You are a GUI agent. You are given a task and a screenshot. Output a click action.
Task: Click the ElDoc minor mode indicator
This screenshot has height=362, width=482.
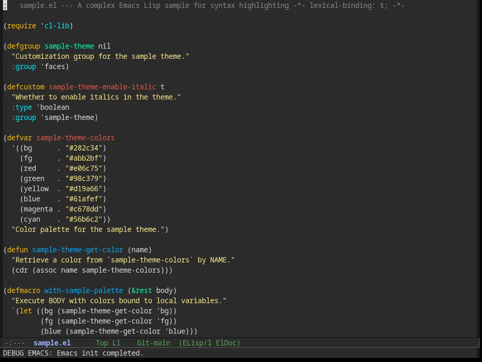point(228,343)
